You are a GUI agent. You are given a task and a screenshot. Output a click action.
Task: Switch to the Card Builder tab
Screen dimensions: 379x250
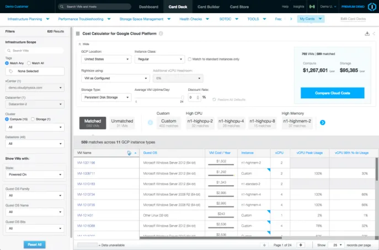[x=209, y=7]
